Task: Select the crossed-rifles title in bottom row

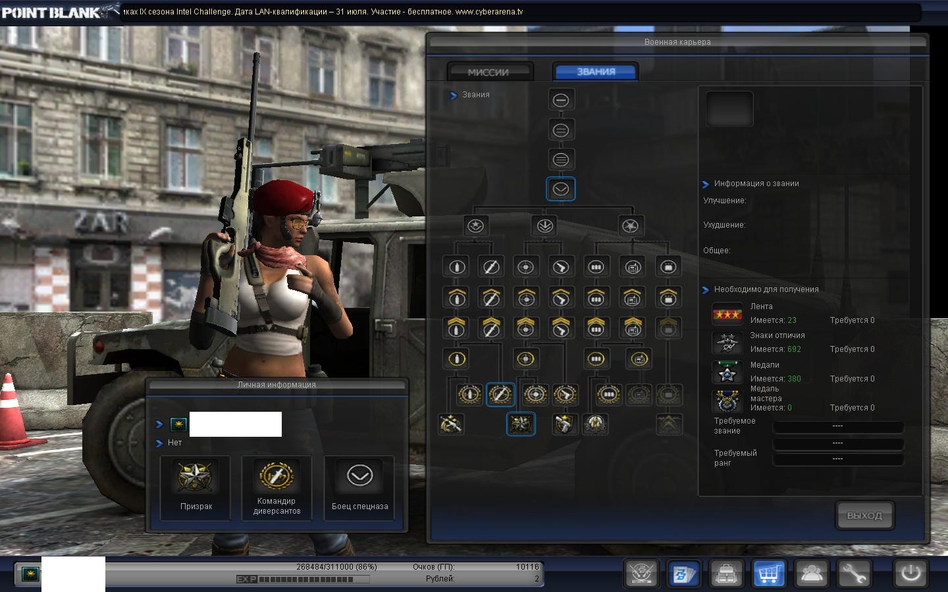Action: [x=451, y=424]
